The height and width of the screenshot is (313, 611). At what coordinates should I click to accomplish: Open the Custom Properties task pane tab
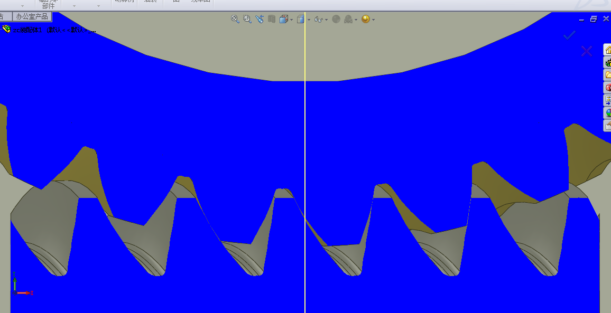(608, 125)
